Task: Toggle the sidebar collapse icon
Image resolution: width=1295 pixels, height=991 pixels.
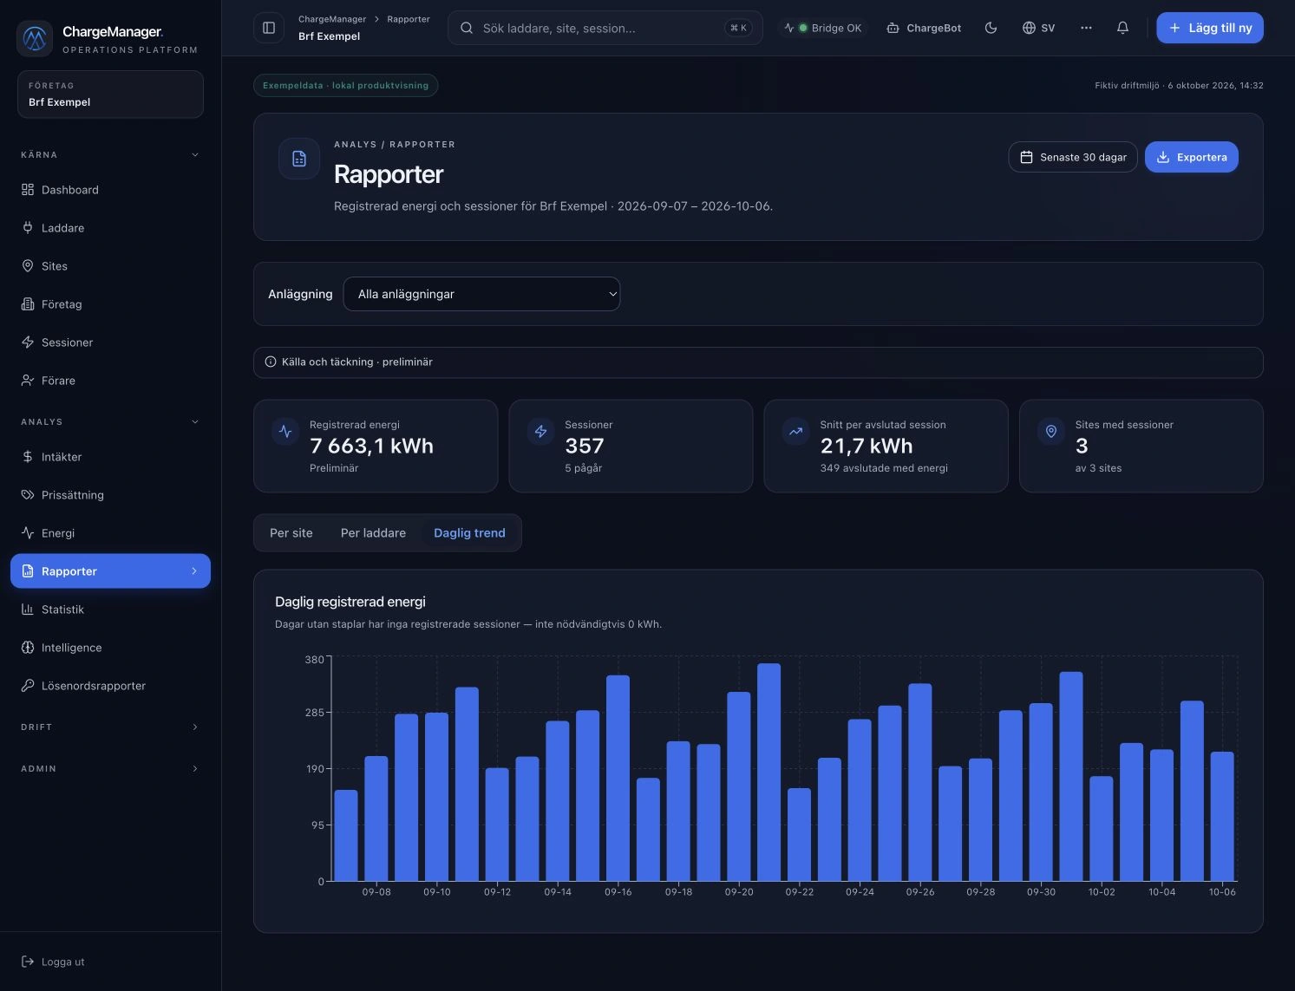Action: [x=269, y=28]
